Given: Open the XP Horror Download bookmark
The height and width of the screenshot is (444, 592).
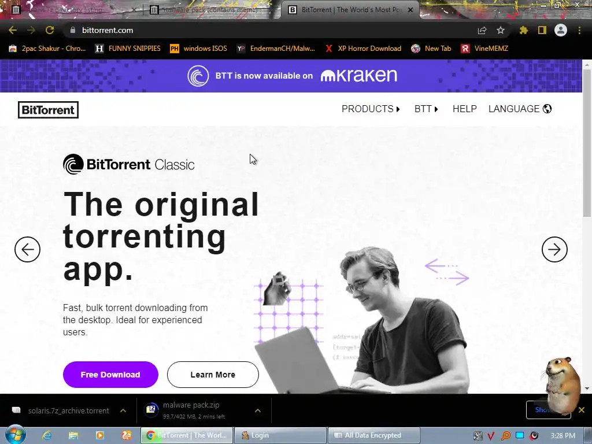Looking at the screenshot, I should tap(363, 49).
